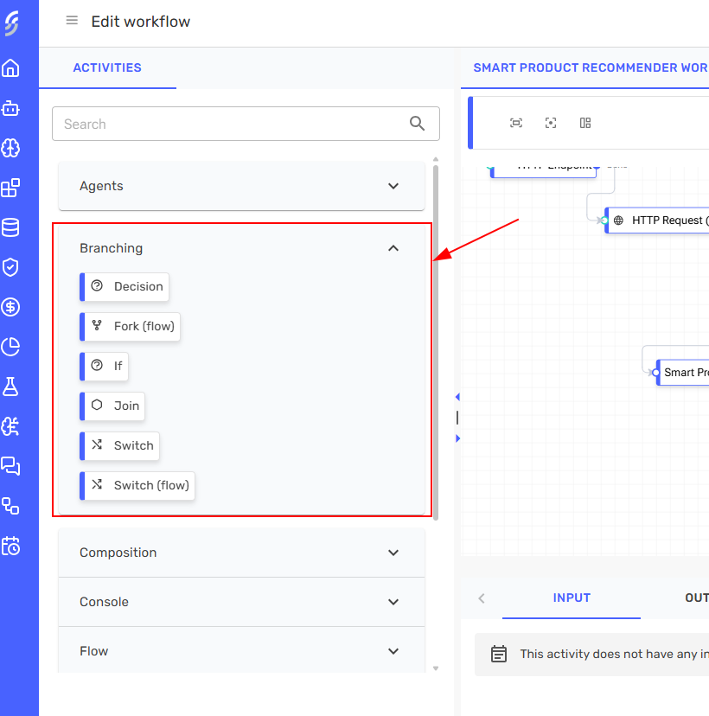Switch to the Activities tab

tap(107, 67)
